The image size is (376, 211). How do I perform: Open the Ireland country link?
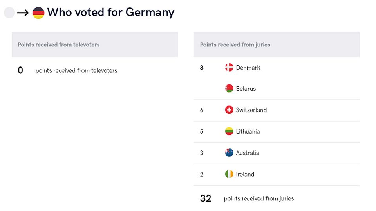245,174
